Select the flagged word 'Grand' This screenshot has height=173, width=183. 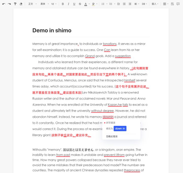[x=90, y=56]
